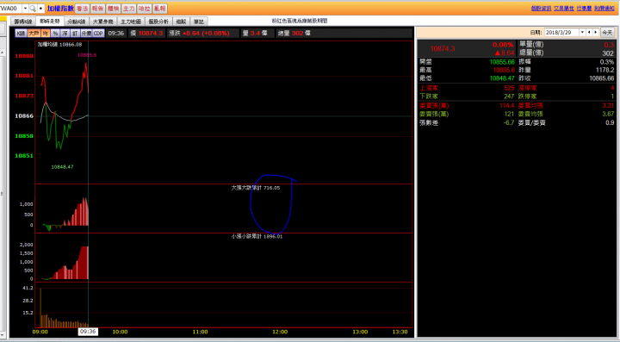Viewport: 620px width, 342px height.
Task: Toggle the 均 average line button
Action: pyautogui.click(x=46, y=34)
